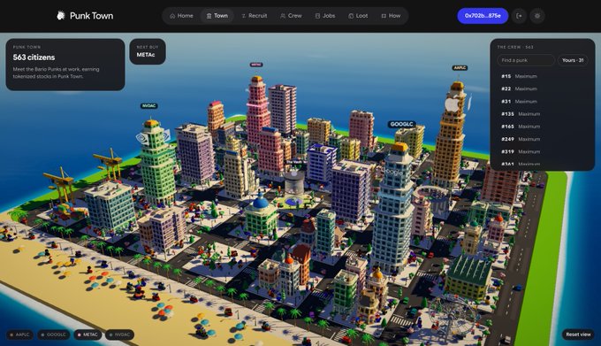The height and width of the screenshot is (346, 601).
Task: Open the Home nav item
Action: coord(181,16)
